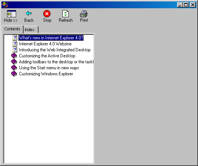
Task: Expand the Customizing Windows Explorer book icon
Action: (14, 74)
